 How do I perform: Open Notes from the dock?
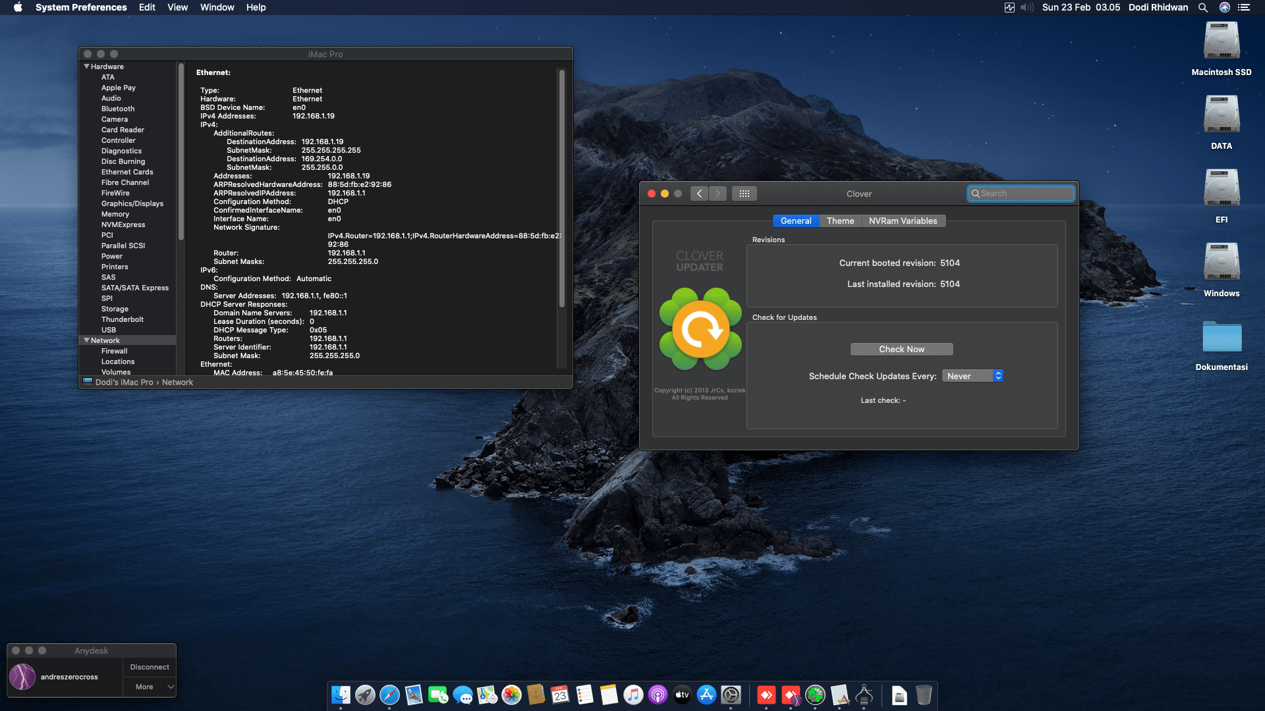[x=609, y=695]
